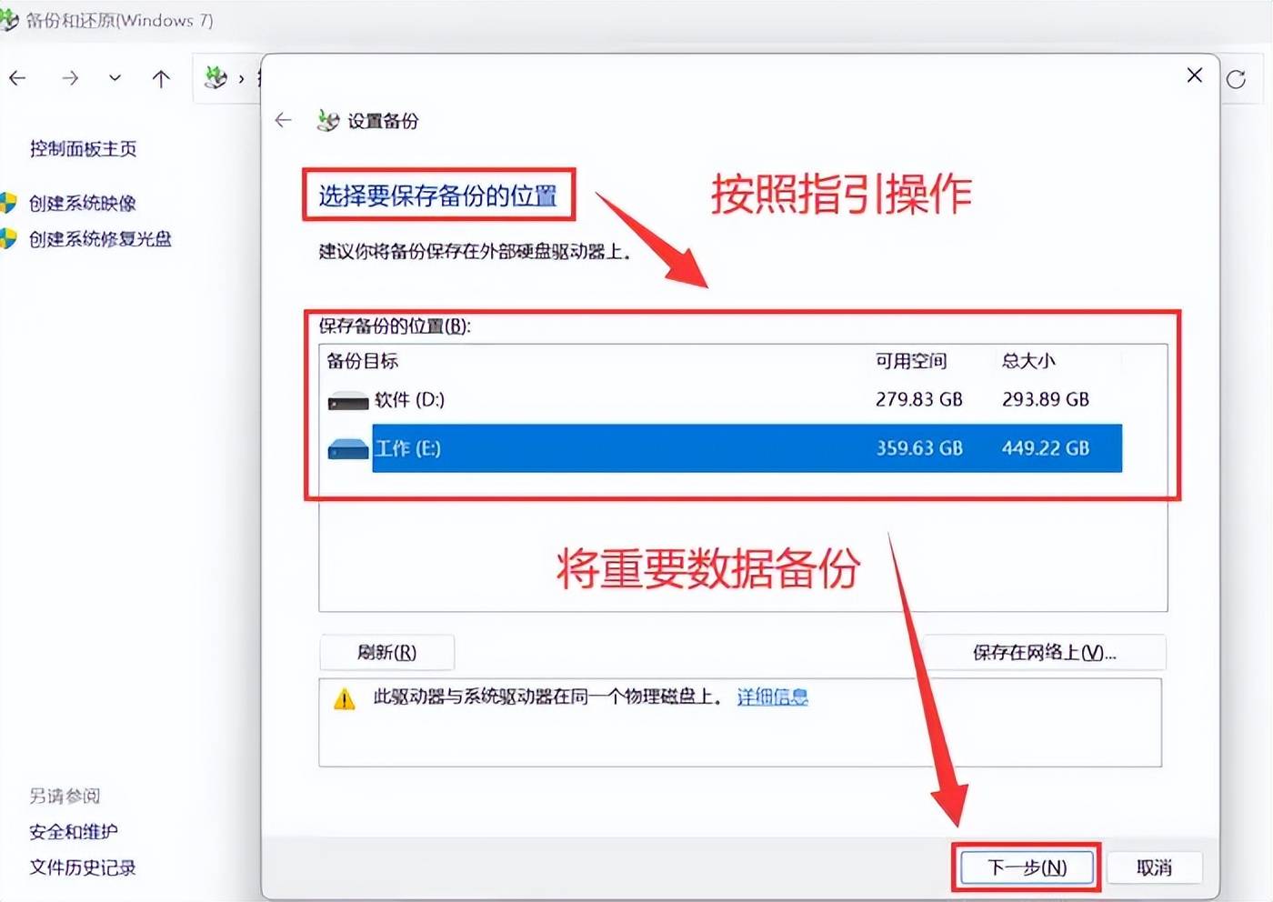Click the 工作 (E:) drive icon
Viewport: 1273px width, 902px height.
[x=347, y=449]
